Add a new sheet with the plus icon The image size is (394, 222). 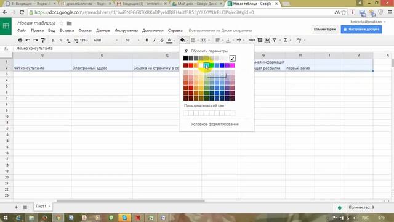click(x=16, y=207)
